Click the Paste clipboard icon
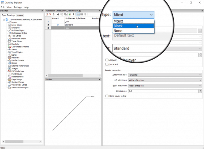The height and width of the screenshot is (149, 204). coord(65,14)
